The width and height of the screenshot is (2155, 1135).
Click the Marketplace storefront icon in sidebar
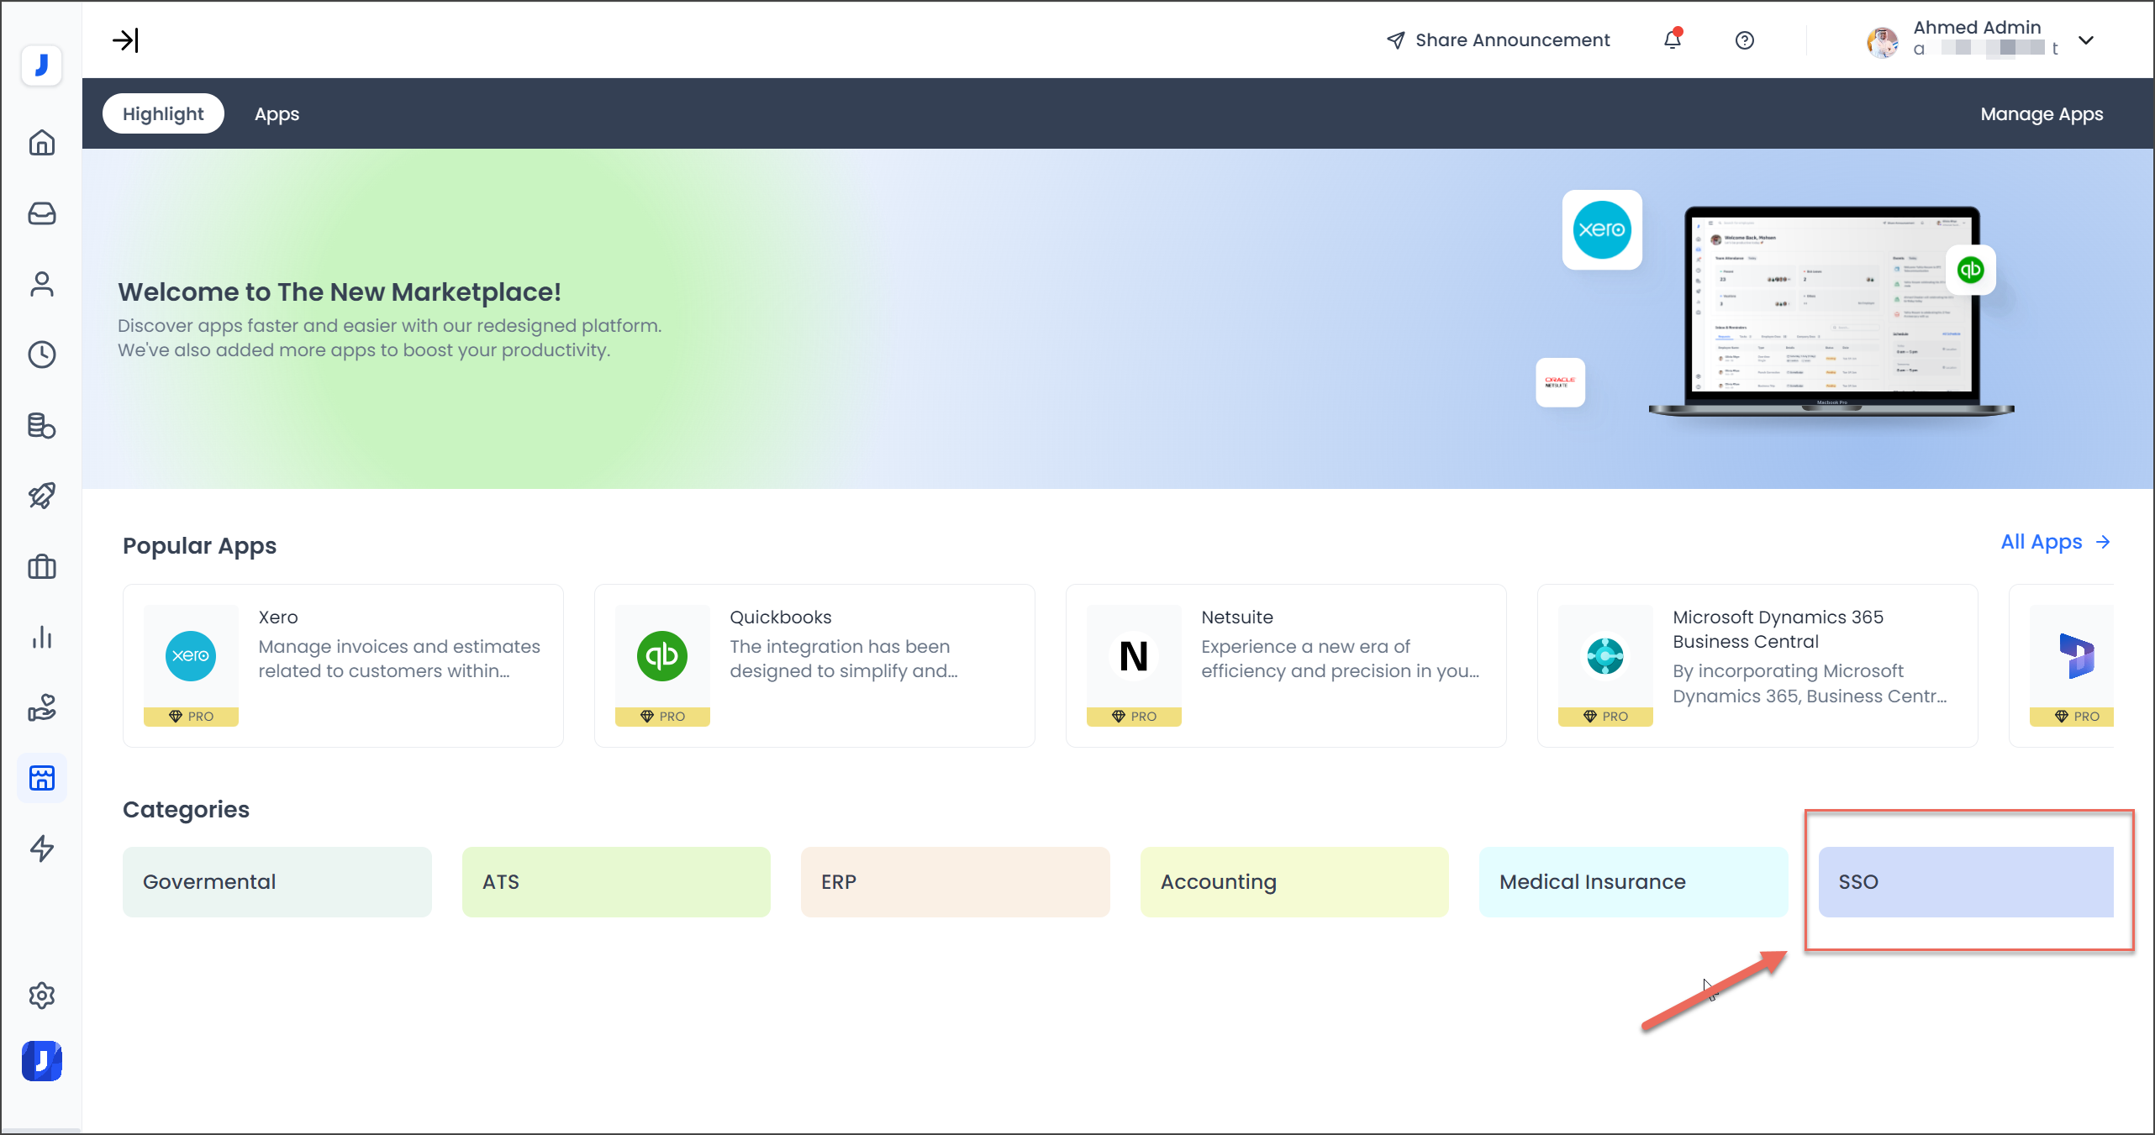pyautogui.click(x=41, y=778)
